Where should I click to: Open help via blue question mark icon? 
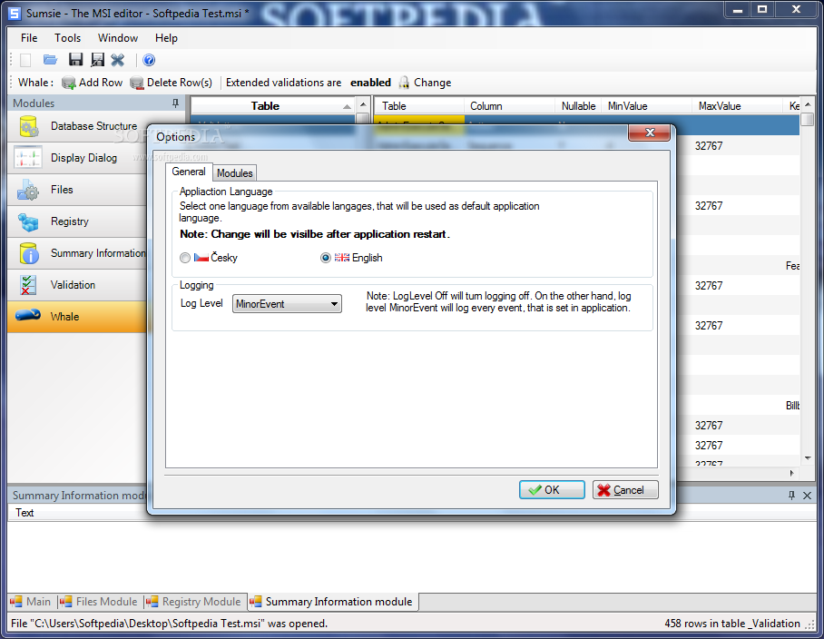[149, 60]
